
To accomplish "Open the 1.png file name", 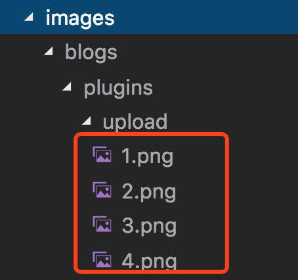I will click(x=148, y=157).
